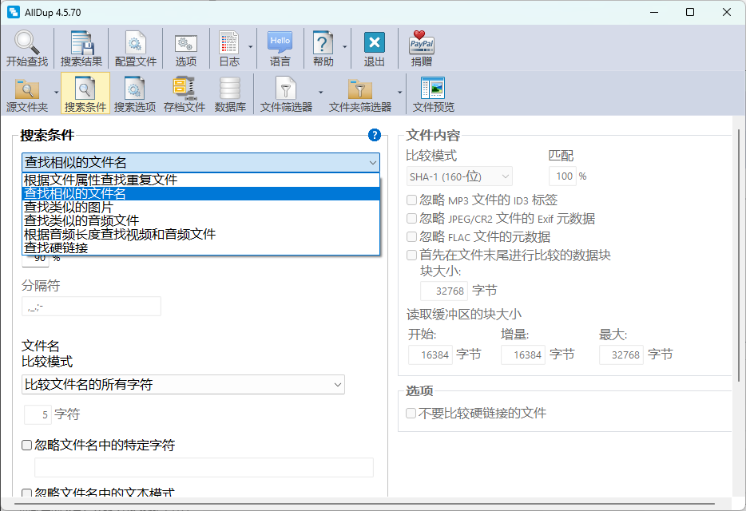
Task: Expand dropdown arrow beside 源文件夹
Action: coord(56,93)
